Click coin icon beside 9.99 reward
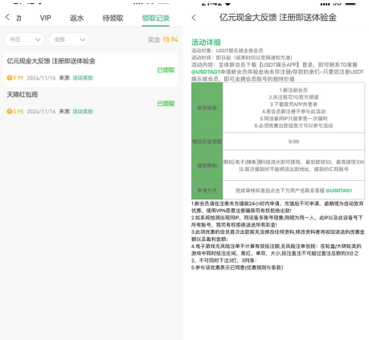The height and width of the screenshot is (340, 369). pos(10,78)
